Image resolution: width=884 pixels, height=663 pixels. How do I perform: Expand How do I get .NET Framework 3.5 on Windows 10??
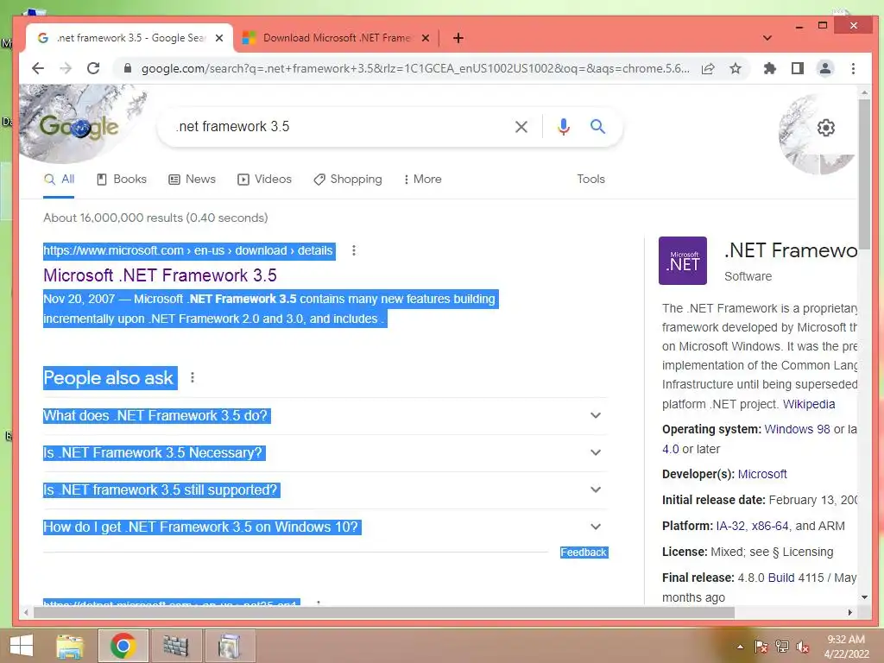(x=325, y=527)
